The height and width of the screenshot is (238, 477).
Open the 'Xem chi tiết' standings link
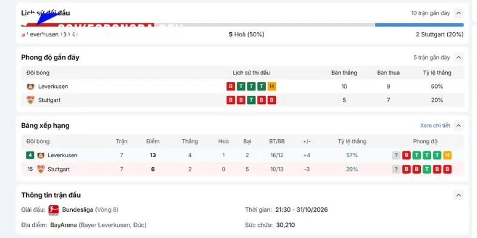click(x=435, y=126)
